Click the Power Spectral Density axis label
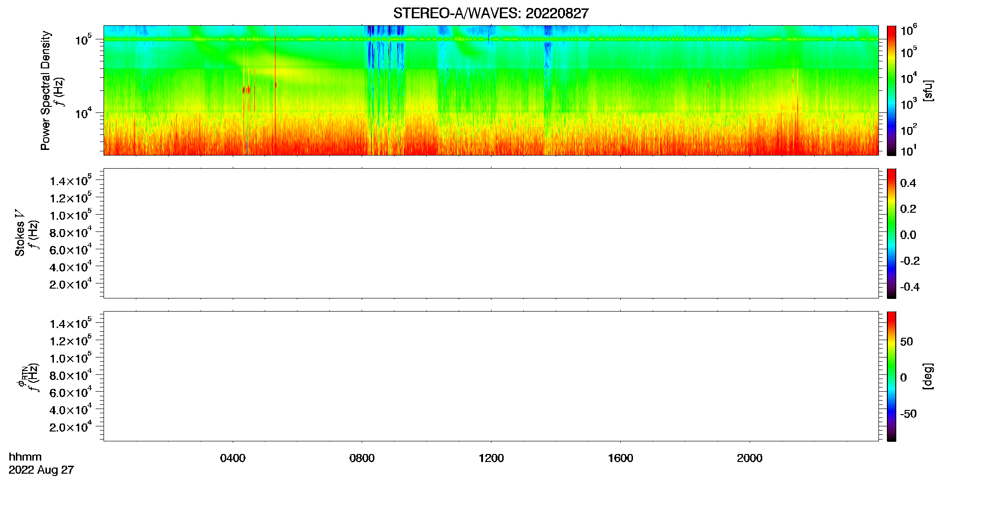Screen dimensions: 982x506 pos(45,90)
